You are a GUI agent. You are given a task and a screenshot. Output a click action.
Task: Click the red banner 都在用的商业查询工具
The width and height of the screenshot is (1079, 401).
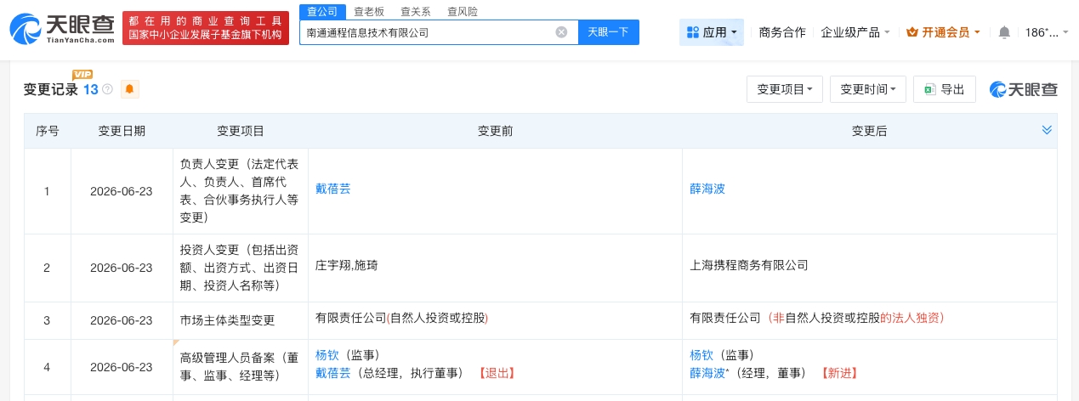[205, 28]
